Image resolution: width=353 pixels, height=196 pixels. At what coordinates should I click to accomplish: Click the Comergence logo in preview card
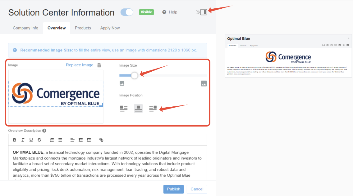(x=288, y=57)
